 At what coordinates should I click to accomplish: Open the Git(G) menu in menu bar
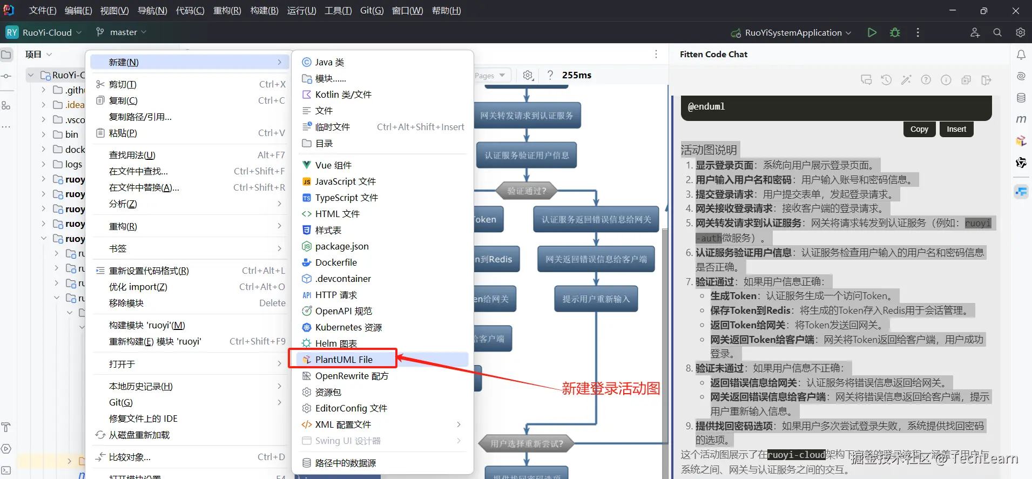pos(372,11)
